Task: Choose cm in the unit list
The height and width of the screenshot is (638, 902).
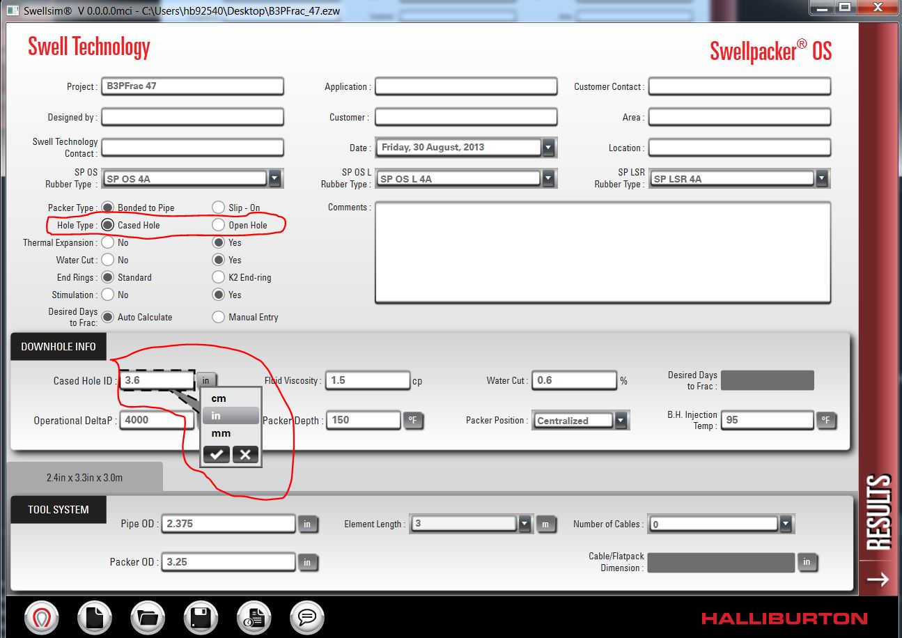Action: point(230,398)
